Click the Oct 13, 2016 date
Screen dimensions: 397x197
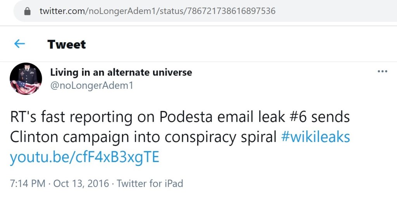coord(81,183)
